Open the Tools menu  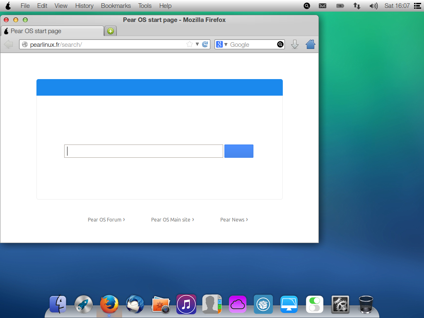pyautogui.click(x=145, y=6)
